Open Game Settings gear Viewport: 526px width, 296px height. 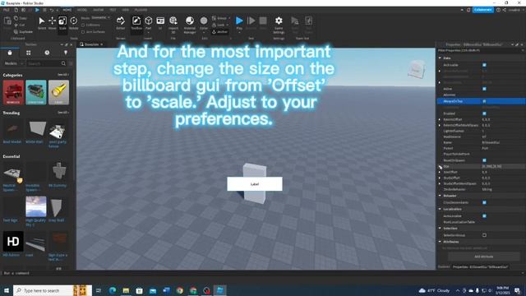(279, 24)
